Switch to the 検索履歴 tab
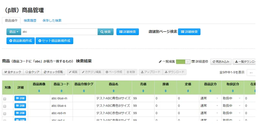The image size is (258, 128). click(x=30, y=21)
